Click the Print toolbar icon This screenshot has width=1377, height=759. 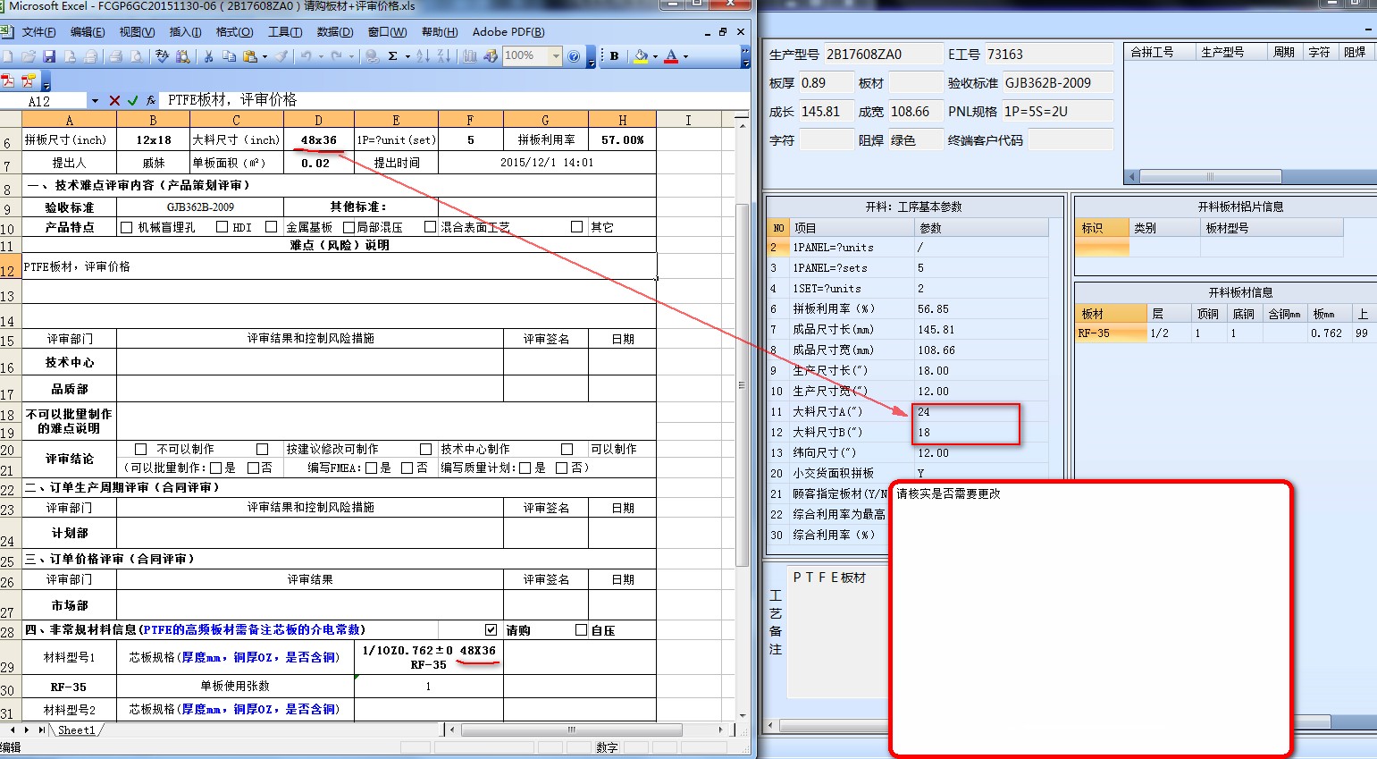115,56
